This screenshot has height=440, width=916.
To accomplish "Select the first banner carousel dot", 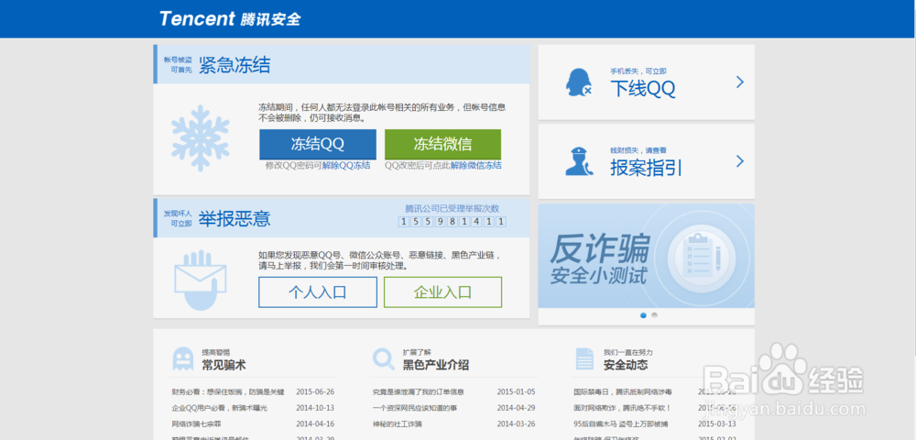I will click(643, 315).
